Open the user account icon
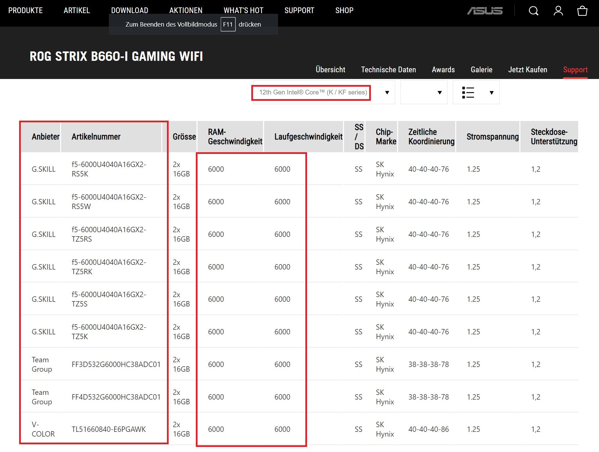 tap(558, 11)
